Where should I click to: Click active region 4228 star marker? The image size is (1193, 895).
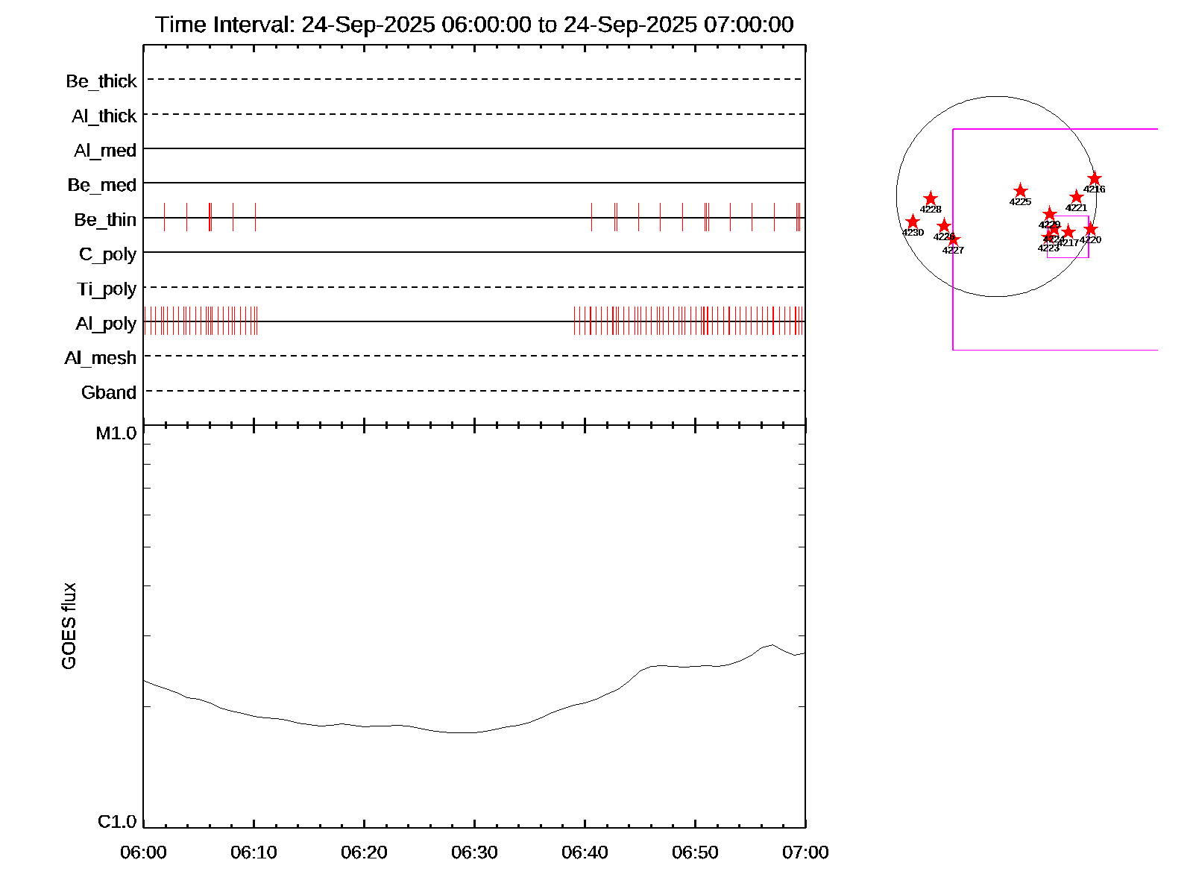pyautogui.click(x=930, y=198)
